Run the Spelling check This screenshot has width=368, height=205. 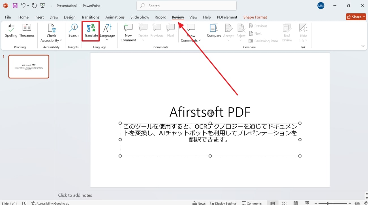pyautogui.click(x=11, y=31)
